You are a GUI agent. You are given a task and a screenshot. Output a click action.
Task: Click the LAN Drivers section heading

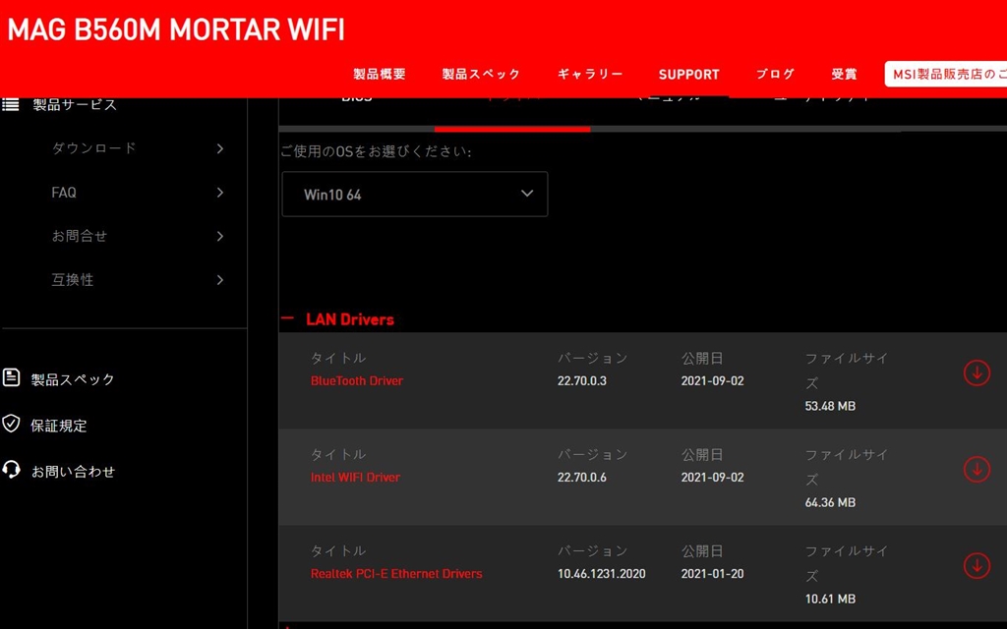pos(350,319)
